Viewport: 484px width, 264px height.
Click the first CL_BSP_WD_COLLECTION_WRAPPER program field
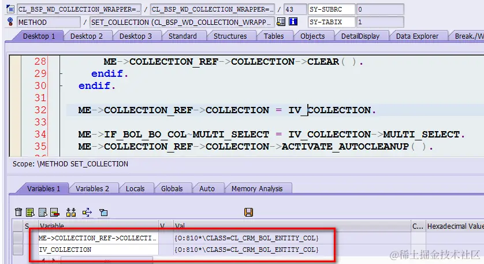79,9
